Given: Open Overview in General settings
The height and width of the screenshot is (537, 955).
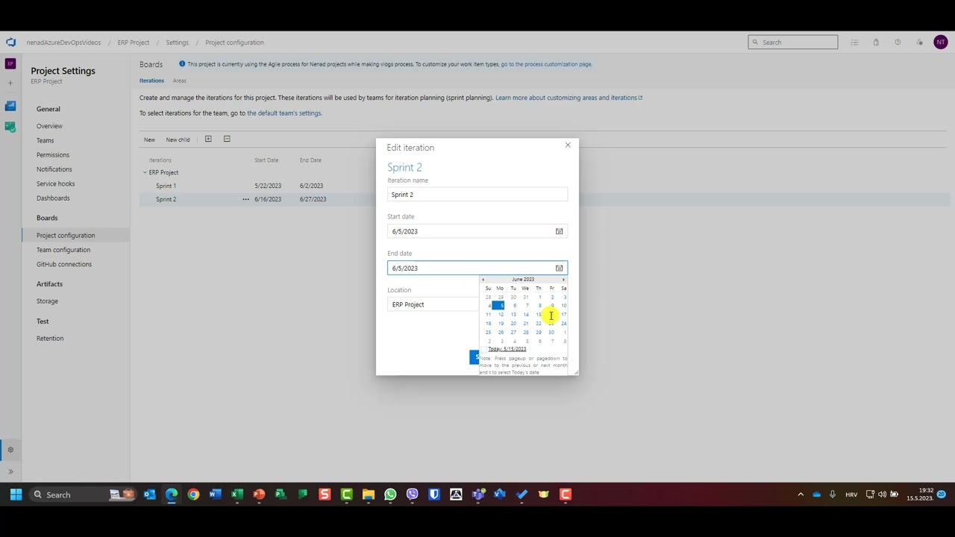Looking at the screenshot, I should pos(49,126).
